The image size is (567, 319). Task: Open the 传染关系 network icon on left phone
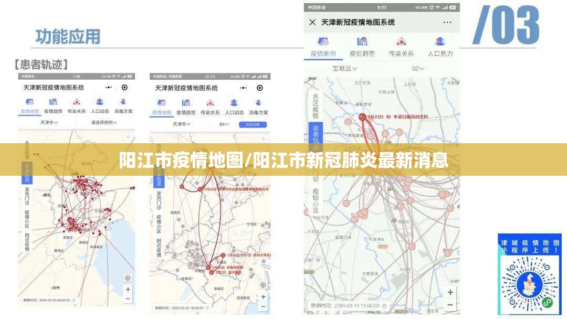click(76, 102)
